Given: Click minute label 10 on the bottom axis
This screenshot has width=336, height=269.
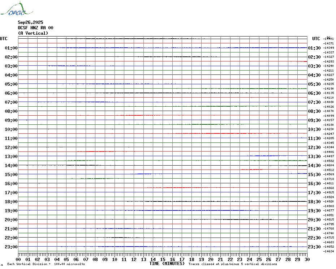Looking at the screenshot, I should click(115, 260).
